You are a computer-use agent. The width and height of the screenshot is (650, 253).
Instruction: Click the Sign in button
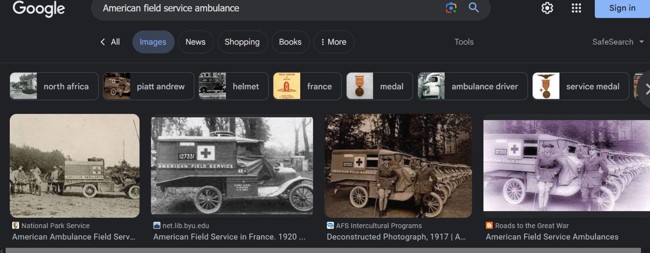[622, 8]
